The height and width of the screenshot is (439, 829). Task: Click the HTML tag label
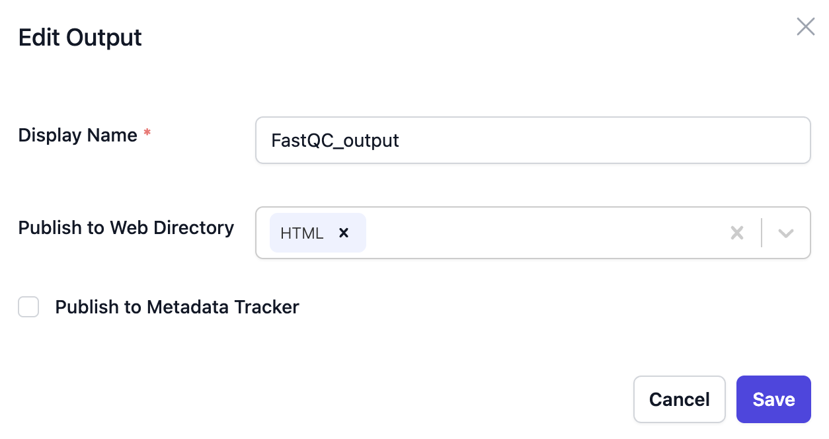301,233
